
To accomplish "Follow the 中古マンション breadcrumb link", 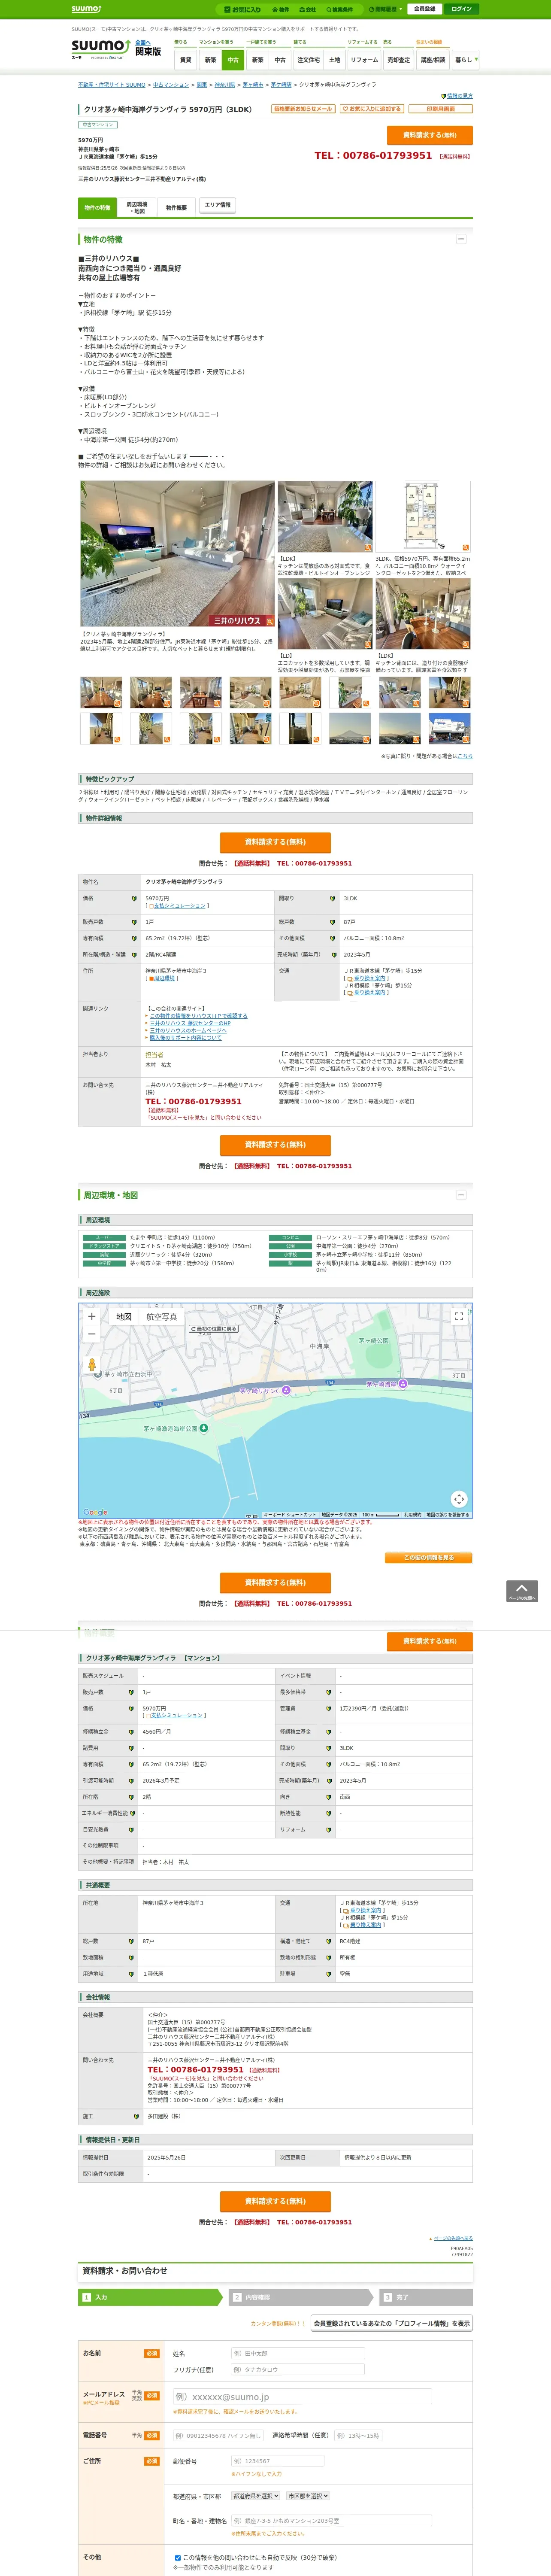I will pos(171,85).
